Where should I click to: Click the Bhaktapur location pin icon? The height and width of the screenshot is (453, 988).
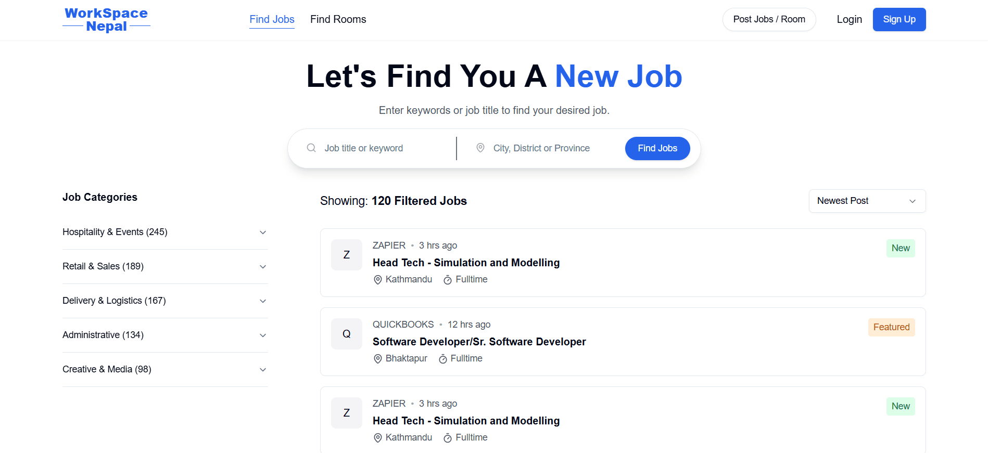pos(378,359)
